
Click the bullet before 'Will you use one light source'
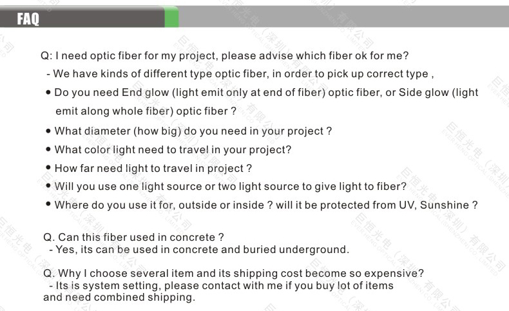click(48, 186)
